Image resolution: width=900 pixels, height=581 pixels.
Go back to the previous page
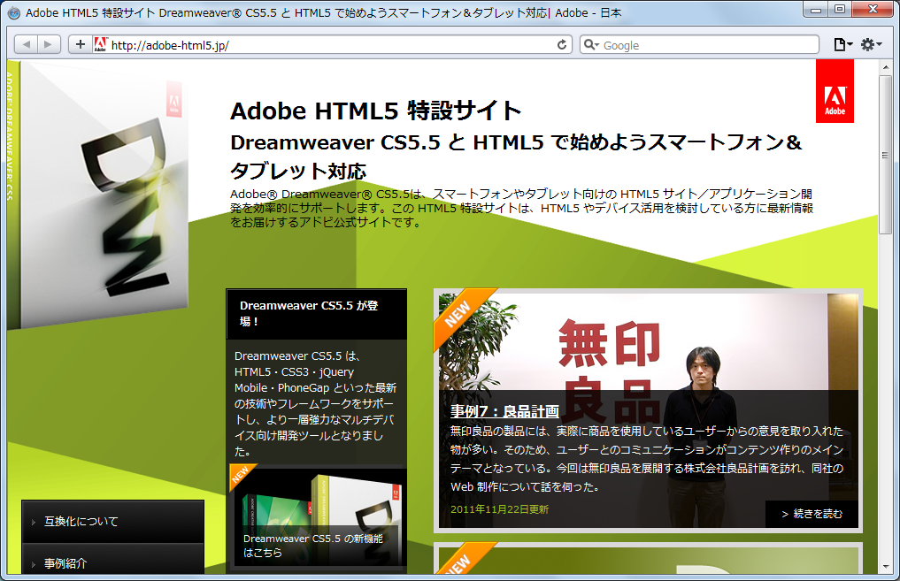[26, 45]
